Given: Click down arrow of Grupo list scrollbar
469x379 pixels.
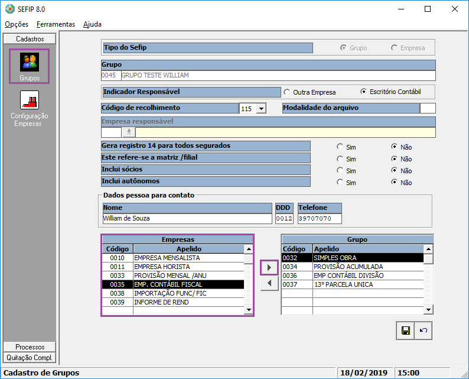Looking at the screenshot, I should point(428,310).
